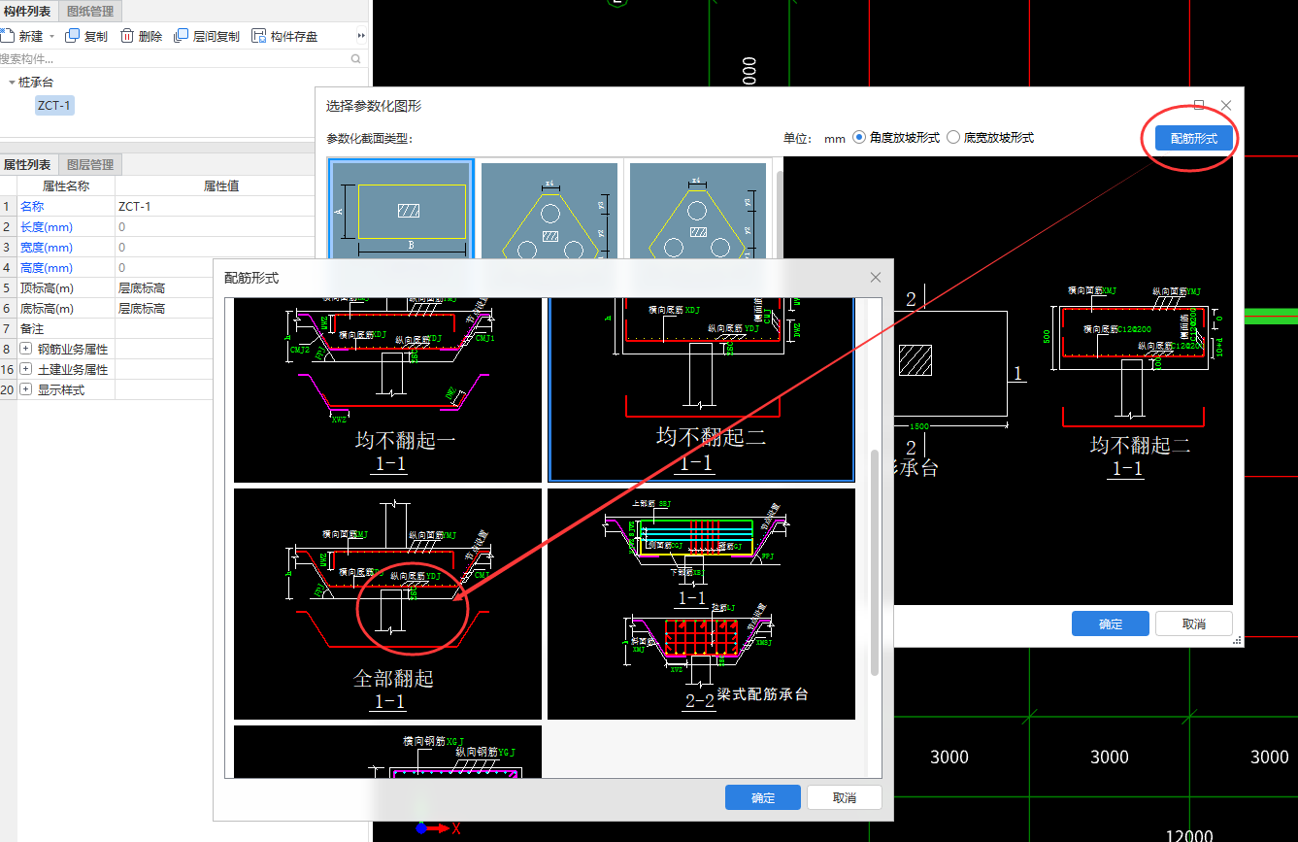Click the 层间复制 inter-floor copy button
Viewport: 1298px width, 842px height.
(x=207, y=36)
